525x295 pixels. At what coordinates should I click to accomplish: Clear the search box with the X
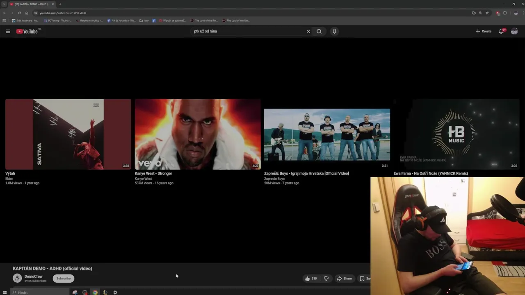[308, 31]
